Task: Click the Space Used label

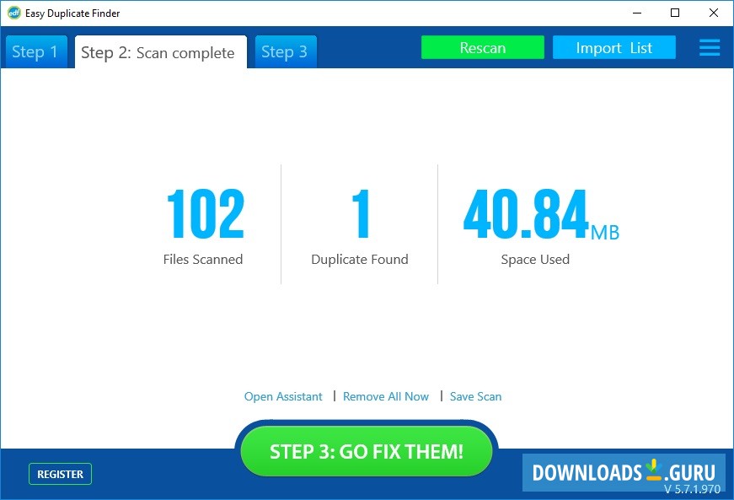Action: click(x=535, y=260)
